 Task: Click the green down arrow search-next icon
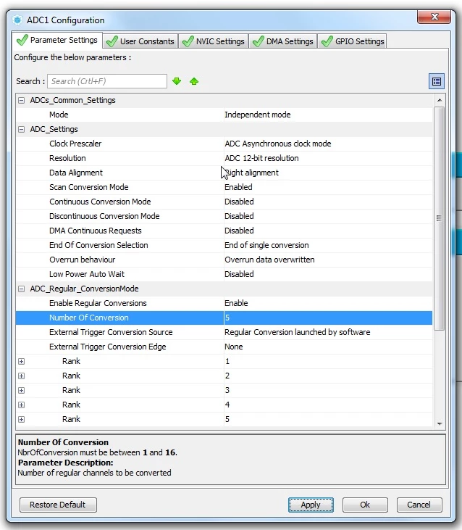click(x=177, y=81)
